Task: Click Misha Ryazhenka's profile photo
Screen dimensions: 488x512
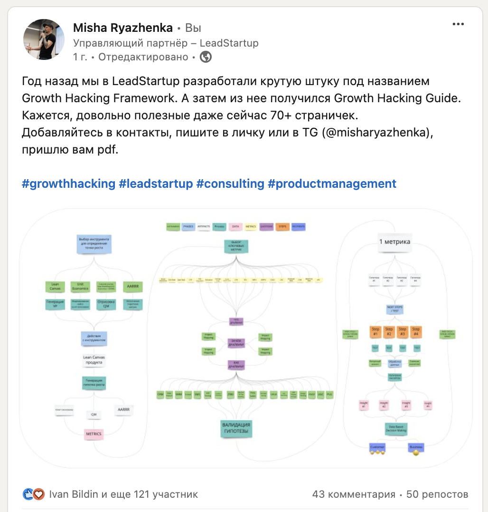Action: tap(44, 39)
